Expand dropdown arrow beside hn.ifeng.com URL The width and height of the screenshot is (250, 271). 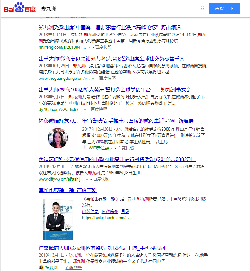pyautogui.click(x=89, y=47)
